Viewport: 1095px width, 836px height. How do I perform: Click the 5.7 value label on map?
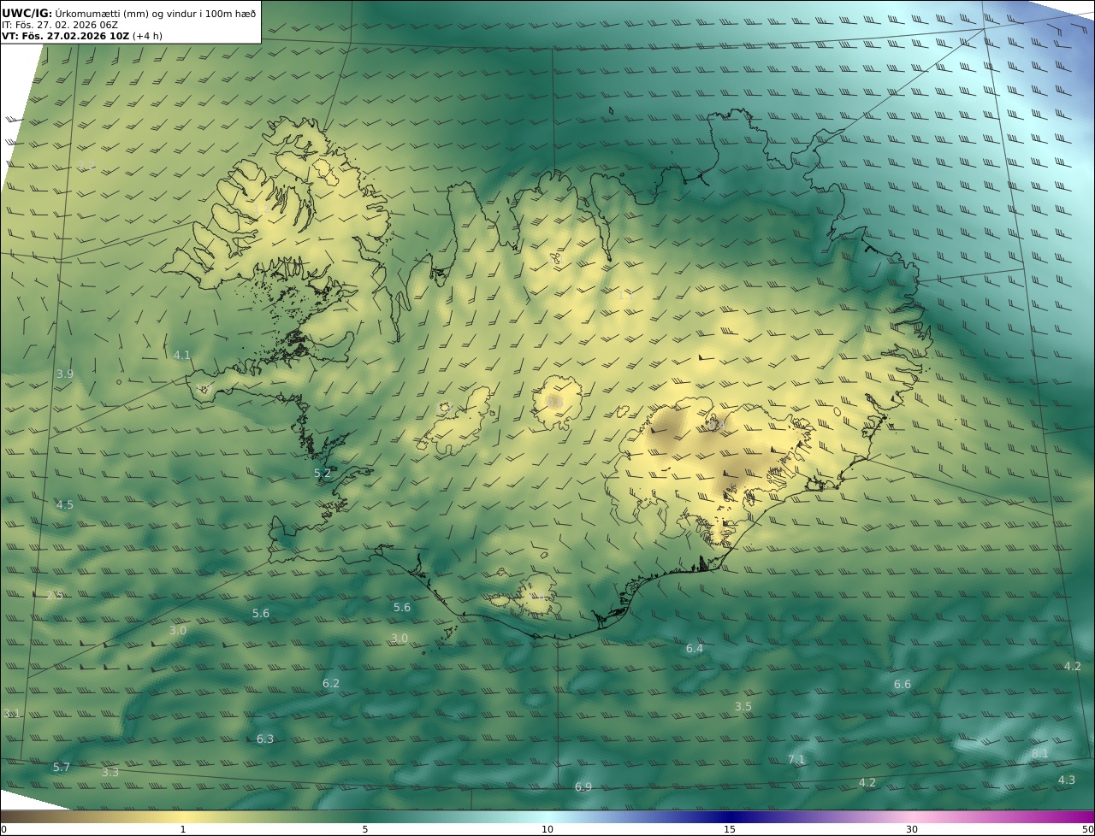coord(62,767)
